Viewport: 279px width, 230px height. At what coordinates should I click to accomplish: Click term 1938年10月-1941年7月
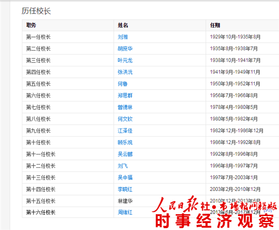tap(235, 60)
